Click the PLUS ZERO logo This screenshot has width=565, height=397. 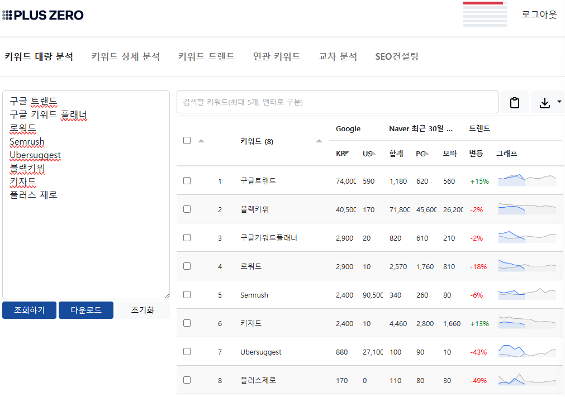43,15
